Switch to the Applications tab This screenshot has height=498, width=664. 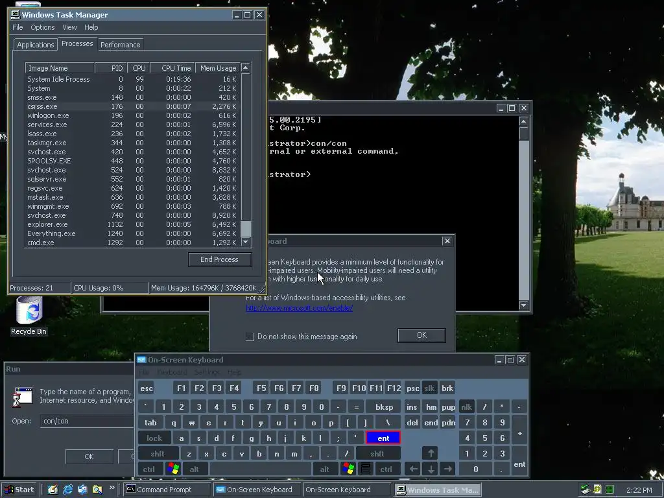pos(36,45)
